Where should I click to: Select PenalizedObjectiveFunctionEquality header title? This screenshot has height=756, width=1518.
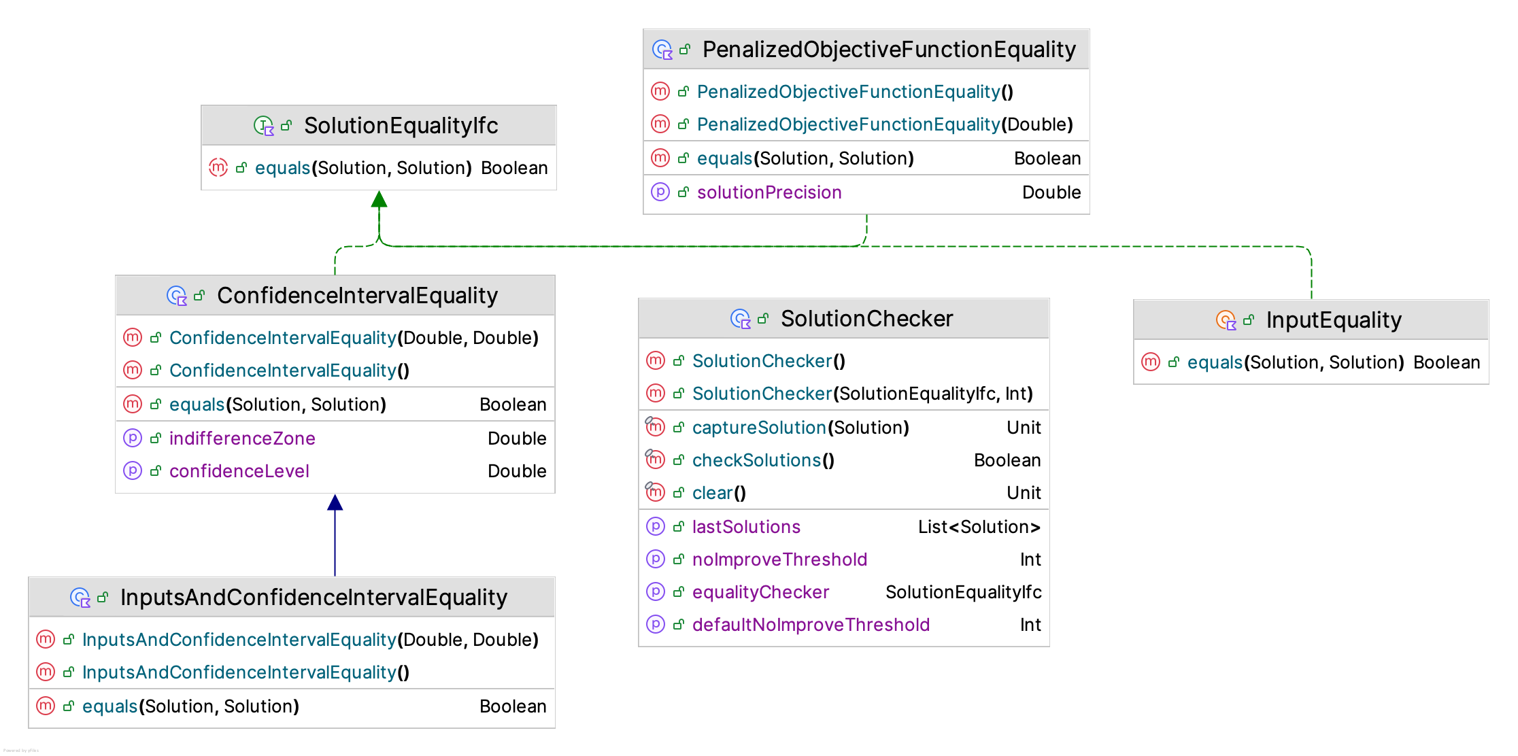[x=889, y=50]
